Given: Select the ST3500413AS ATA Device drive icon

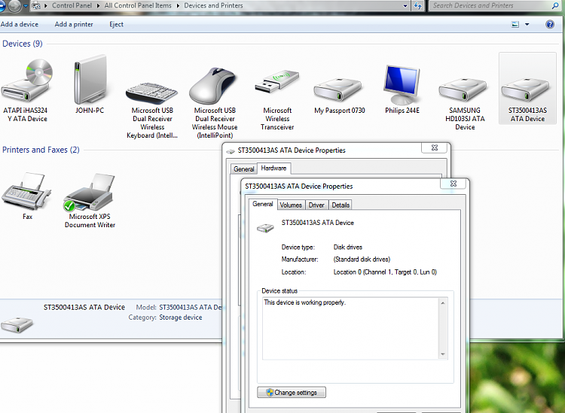Looking at the screenshot, I should (x=525, y=90).
